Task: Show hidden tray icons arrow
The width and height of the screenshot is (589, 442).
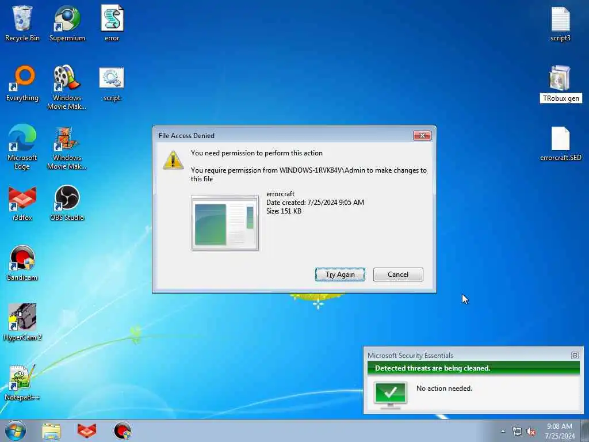Action: [503, 432]
